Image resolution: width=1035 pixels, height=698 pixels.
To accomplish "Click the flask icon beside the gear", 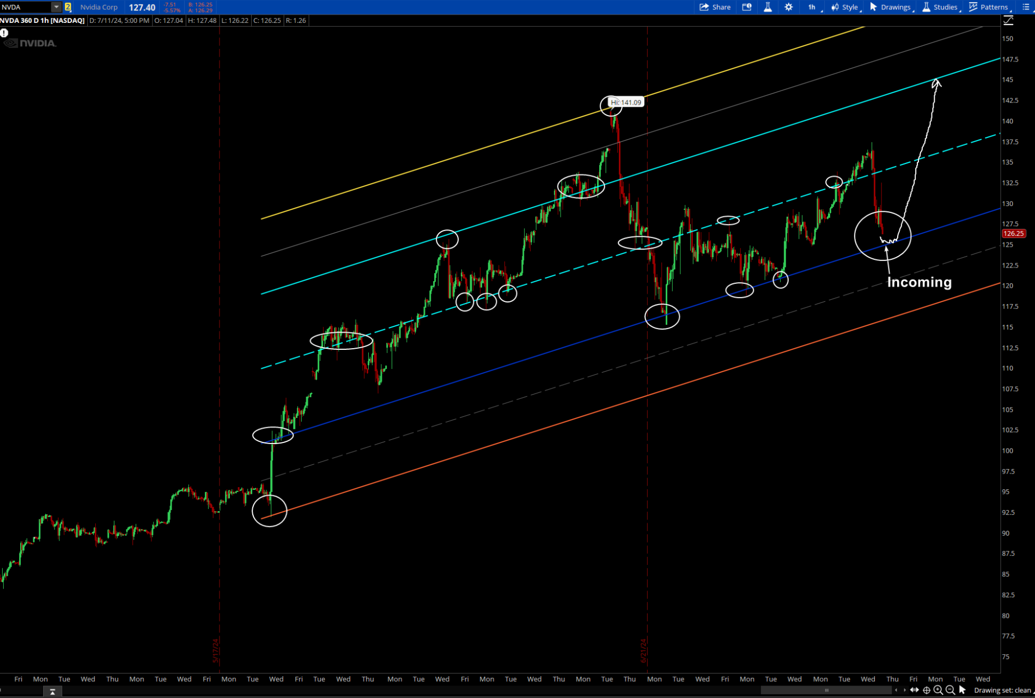I will (768, 7).
